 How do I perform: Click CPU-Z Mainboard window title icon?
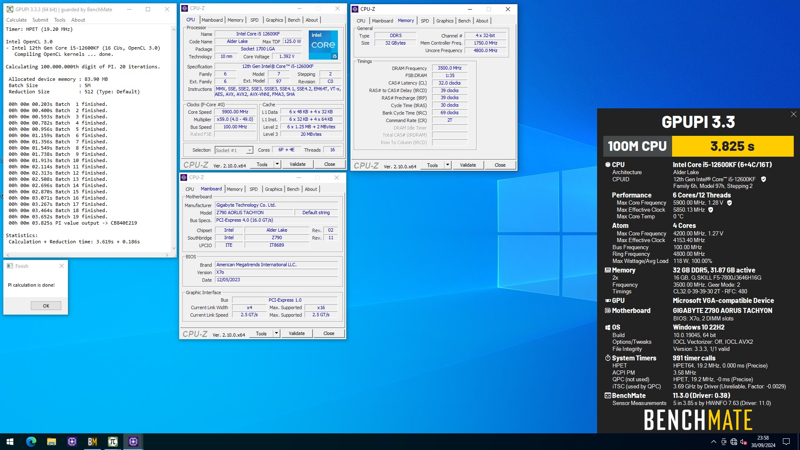[x=184, y=177]
